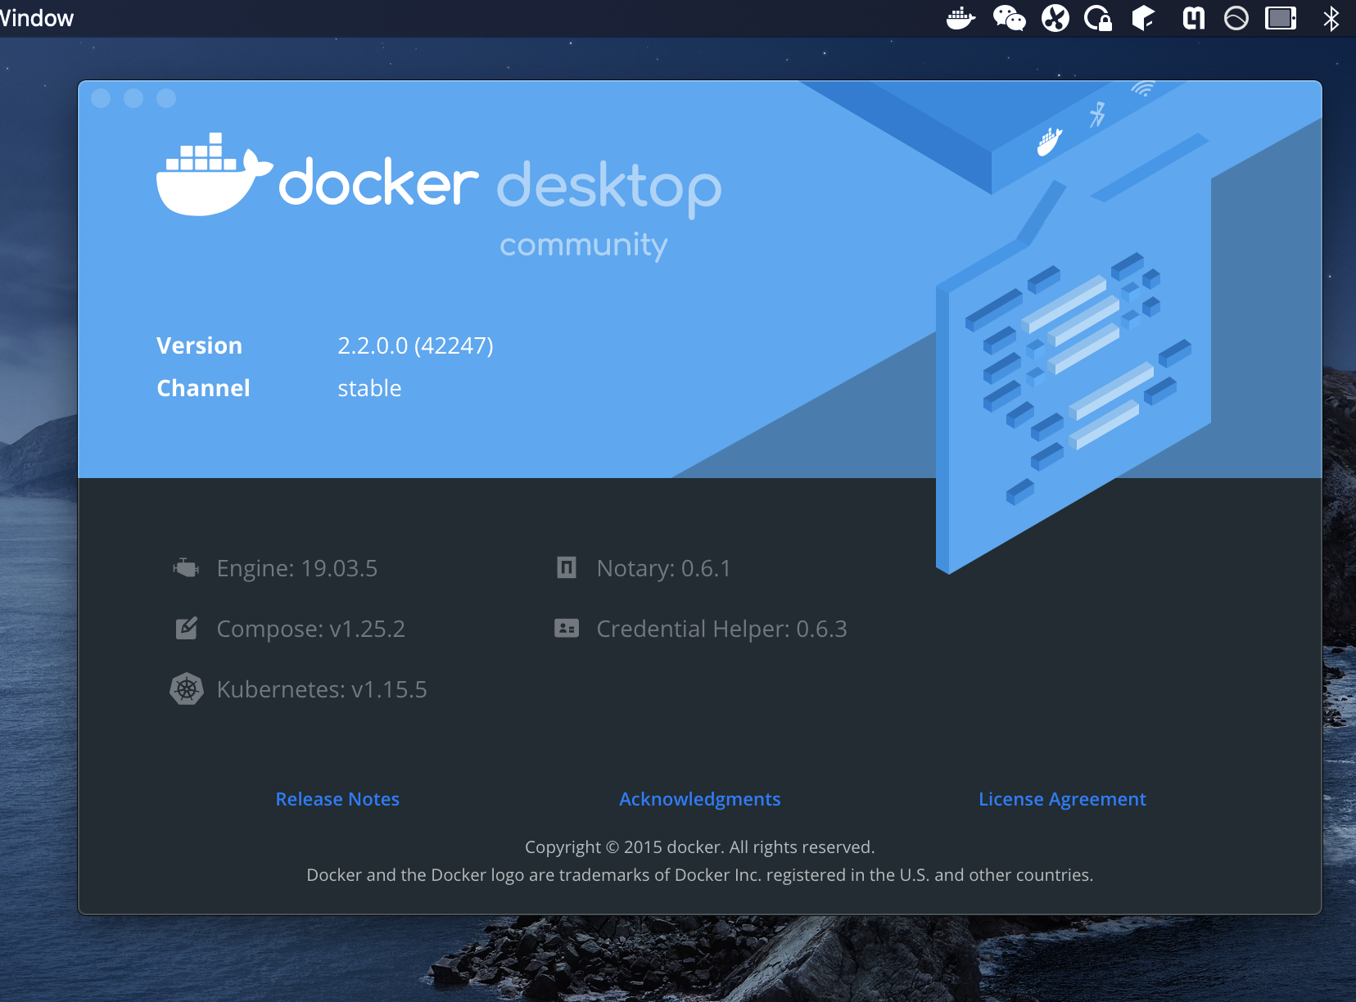Click the 'Credential Helper: 0.6.3' text

pyautogui.click(x=722, y=629)
